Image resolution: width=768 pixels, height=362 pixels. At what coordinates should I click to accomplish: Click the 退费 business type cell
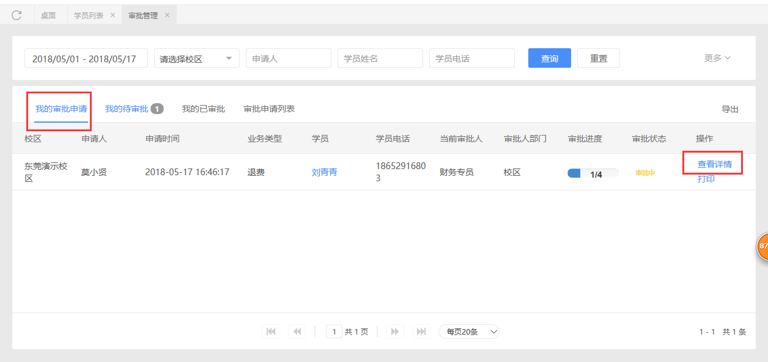point(256,172)
